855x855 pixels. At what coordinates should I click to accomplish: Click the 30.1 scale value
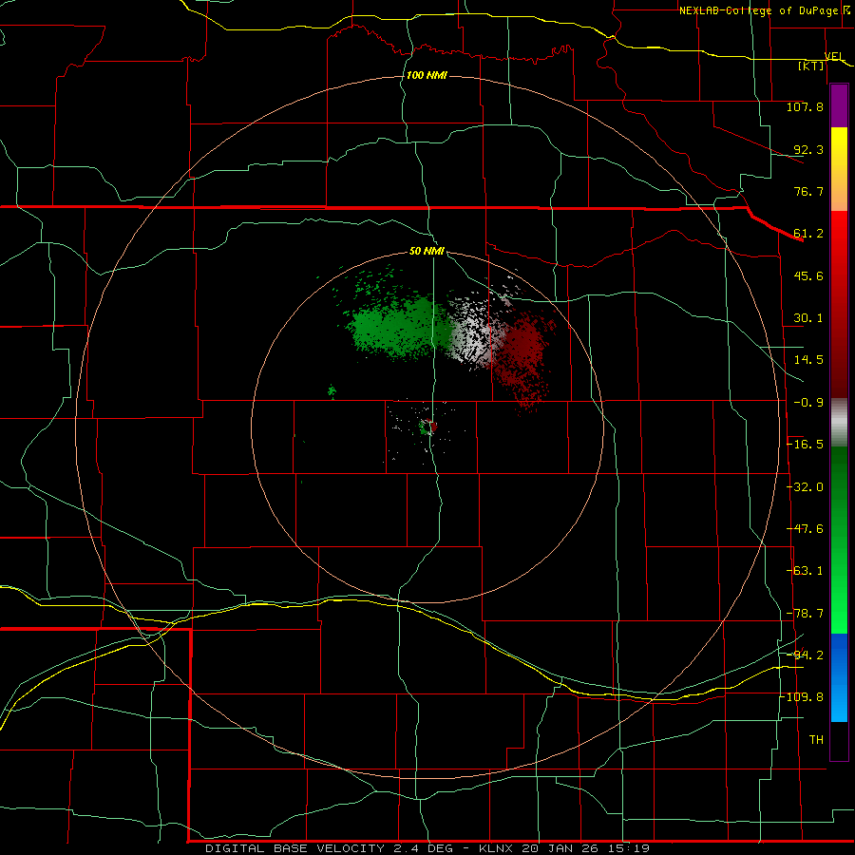[808, 318]
